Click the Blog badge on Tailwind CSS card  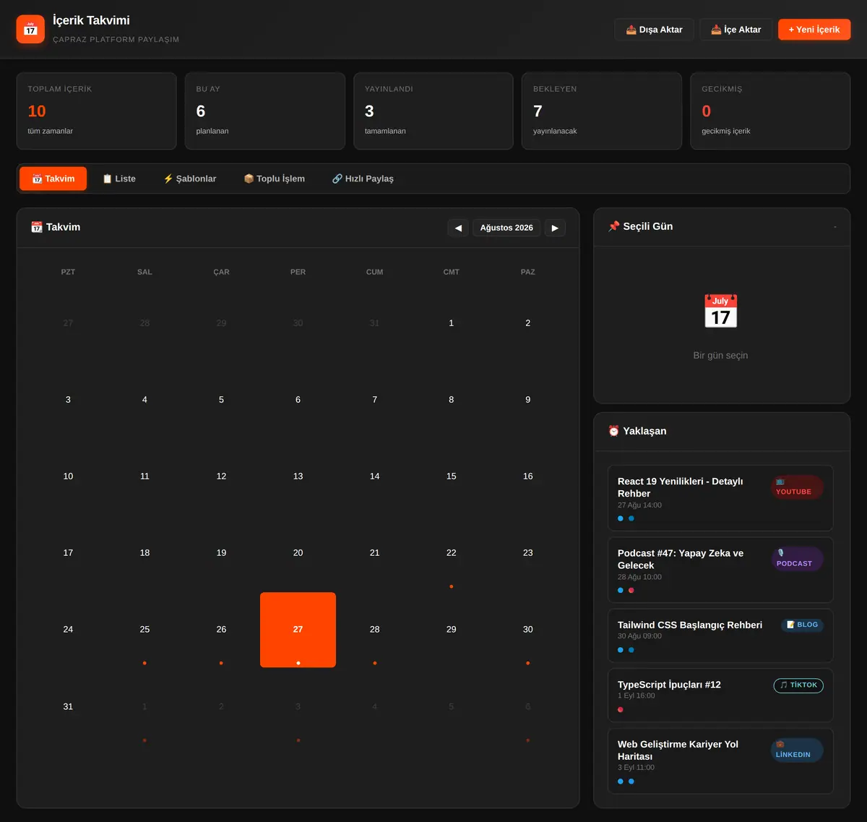(x=802, y=625)
